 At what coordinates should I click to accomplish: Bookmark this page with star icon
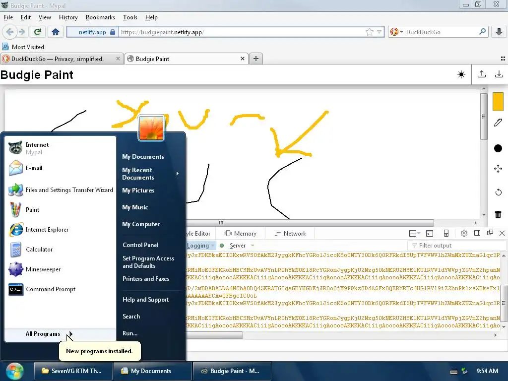click(x=369, y=32)
